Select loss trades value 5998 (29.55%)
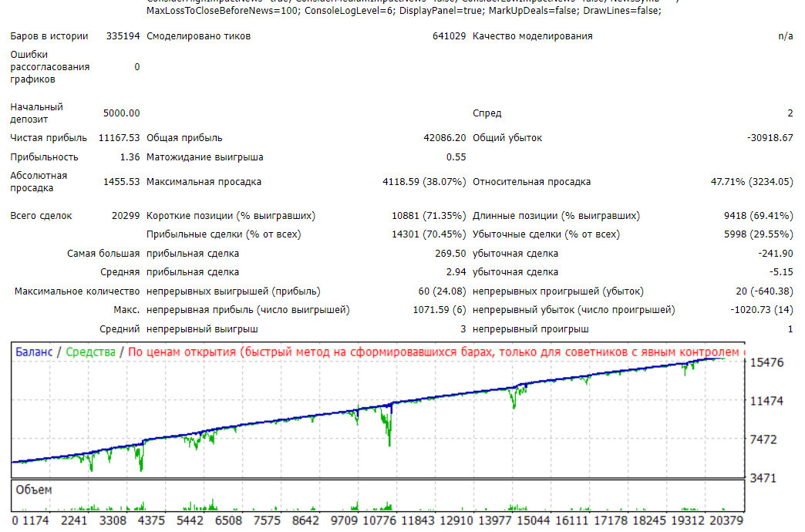This screenshot has width=805, height=532. [758, 234]
